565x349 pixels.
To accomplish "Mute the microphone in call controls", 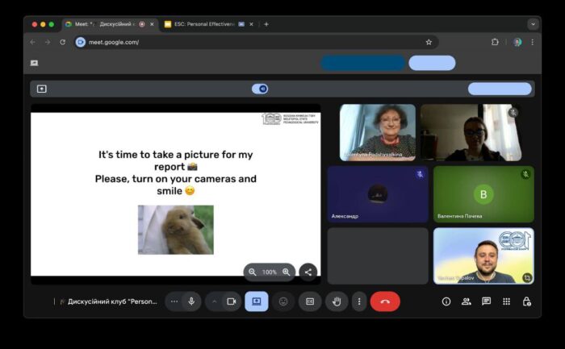I will pos(191,301).
